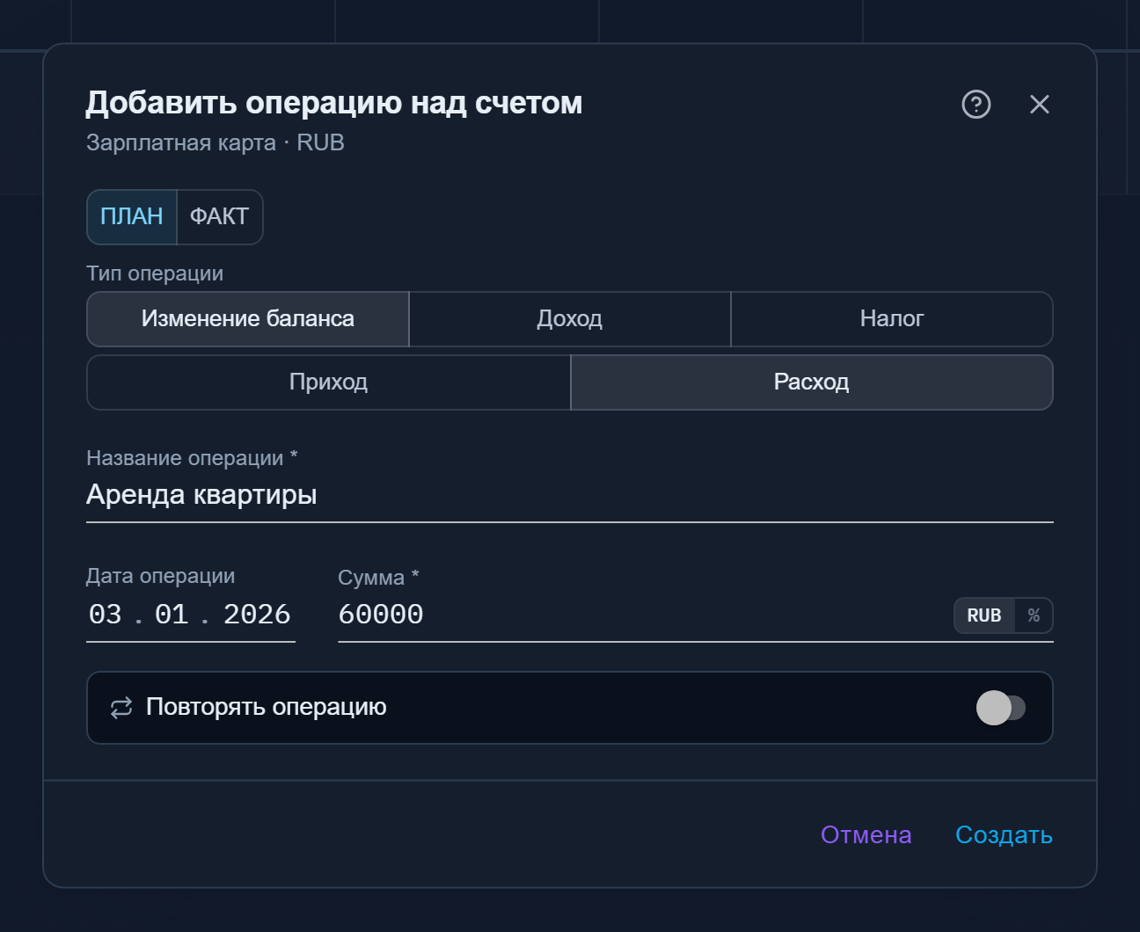Click the repeat arrows icon
Viewport: 1140px width, 932px height.
[121, 708]
